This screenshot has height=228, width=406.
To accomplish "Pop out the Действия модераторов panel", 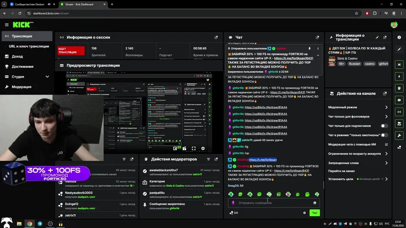I will point(216,159).
